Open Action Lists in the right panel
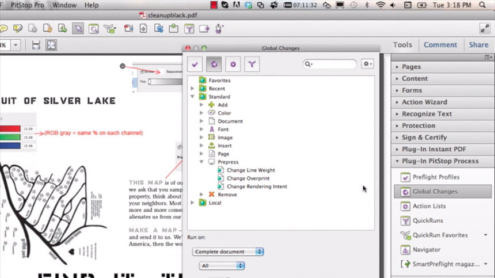This screenshot has height=278, width=495. (x=429, y=206)
